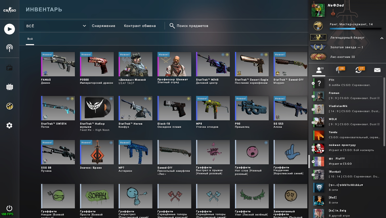This screenshot has width=386, height=218.
Task: Open the settings gear icon
Action: 9,125
